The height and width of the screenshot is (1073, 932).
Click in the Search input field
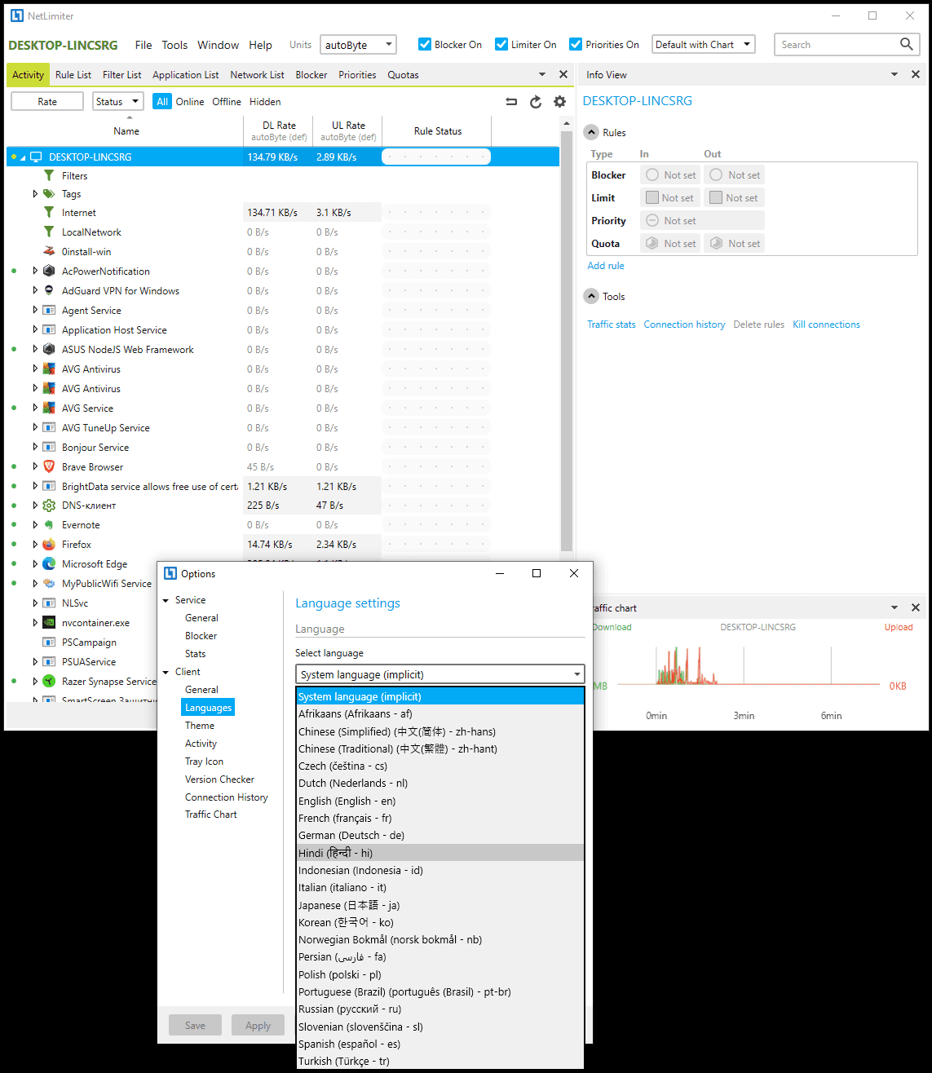[x=836, y=45]
